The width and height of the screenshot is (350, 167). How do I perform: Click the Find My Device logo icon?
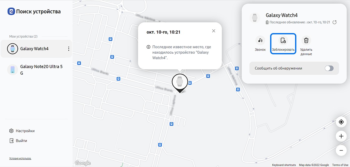11,11
